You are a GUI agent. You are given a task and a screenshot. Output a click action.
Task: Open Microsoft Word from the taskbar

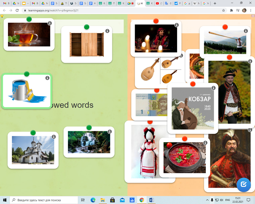[152, 200]
